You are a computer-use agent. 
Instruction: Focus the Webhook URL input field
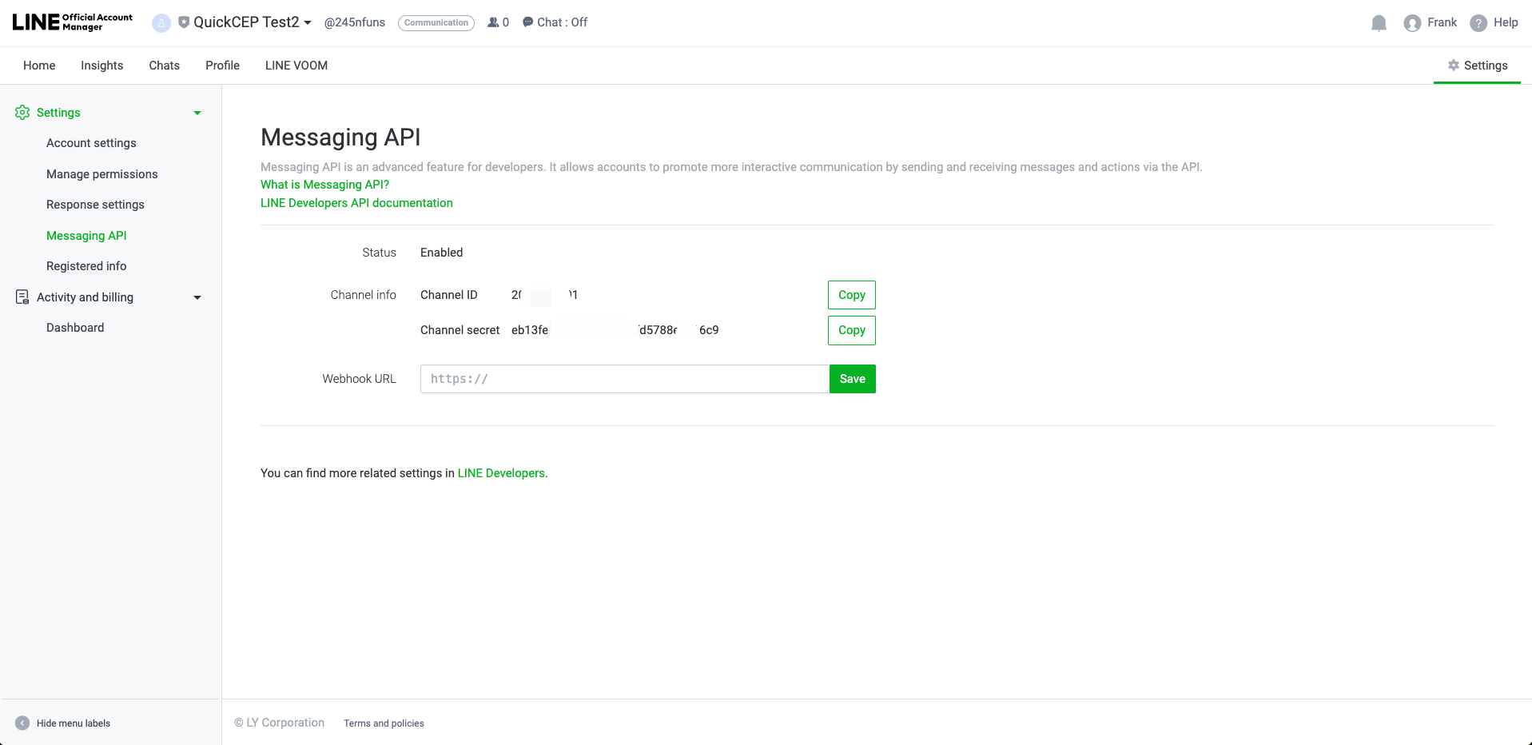tap(625, 379)
